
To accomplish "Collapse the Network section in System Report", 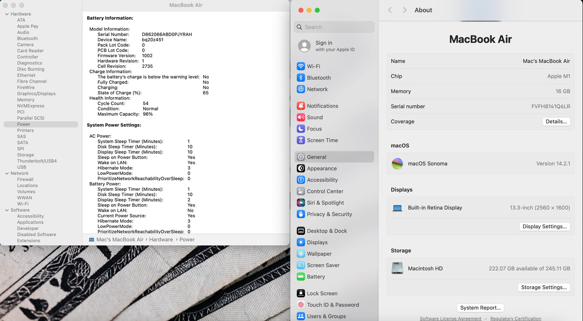I will (7, 173).
